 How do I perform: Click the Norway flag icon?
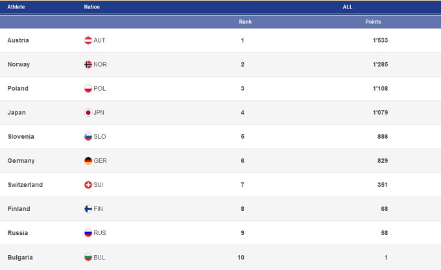pos(88,64)
